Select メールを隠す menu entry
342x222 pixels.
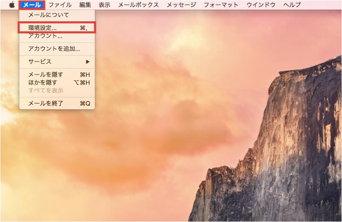57,75
